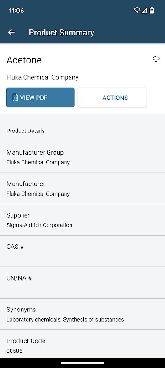Screen dimensions: 165x368
Task: Tap the back arrow icon
Action: (11, 32)
